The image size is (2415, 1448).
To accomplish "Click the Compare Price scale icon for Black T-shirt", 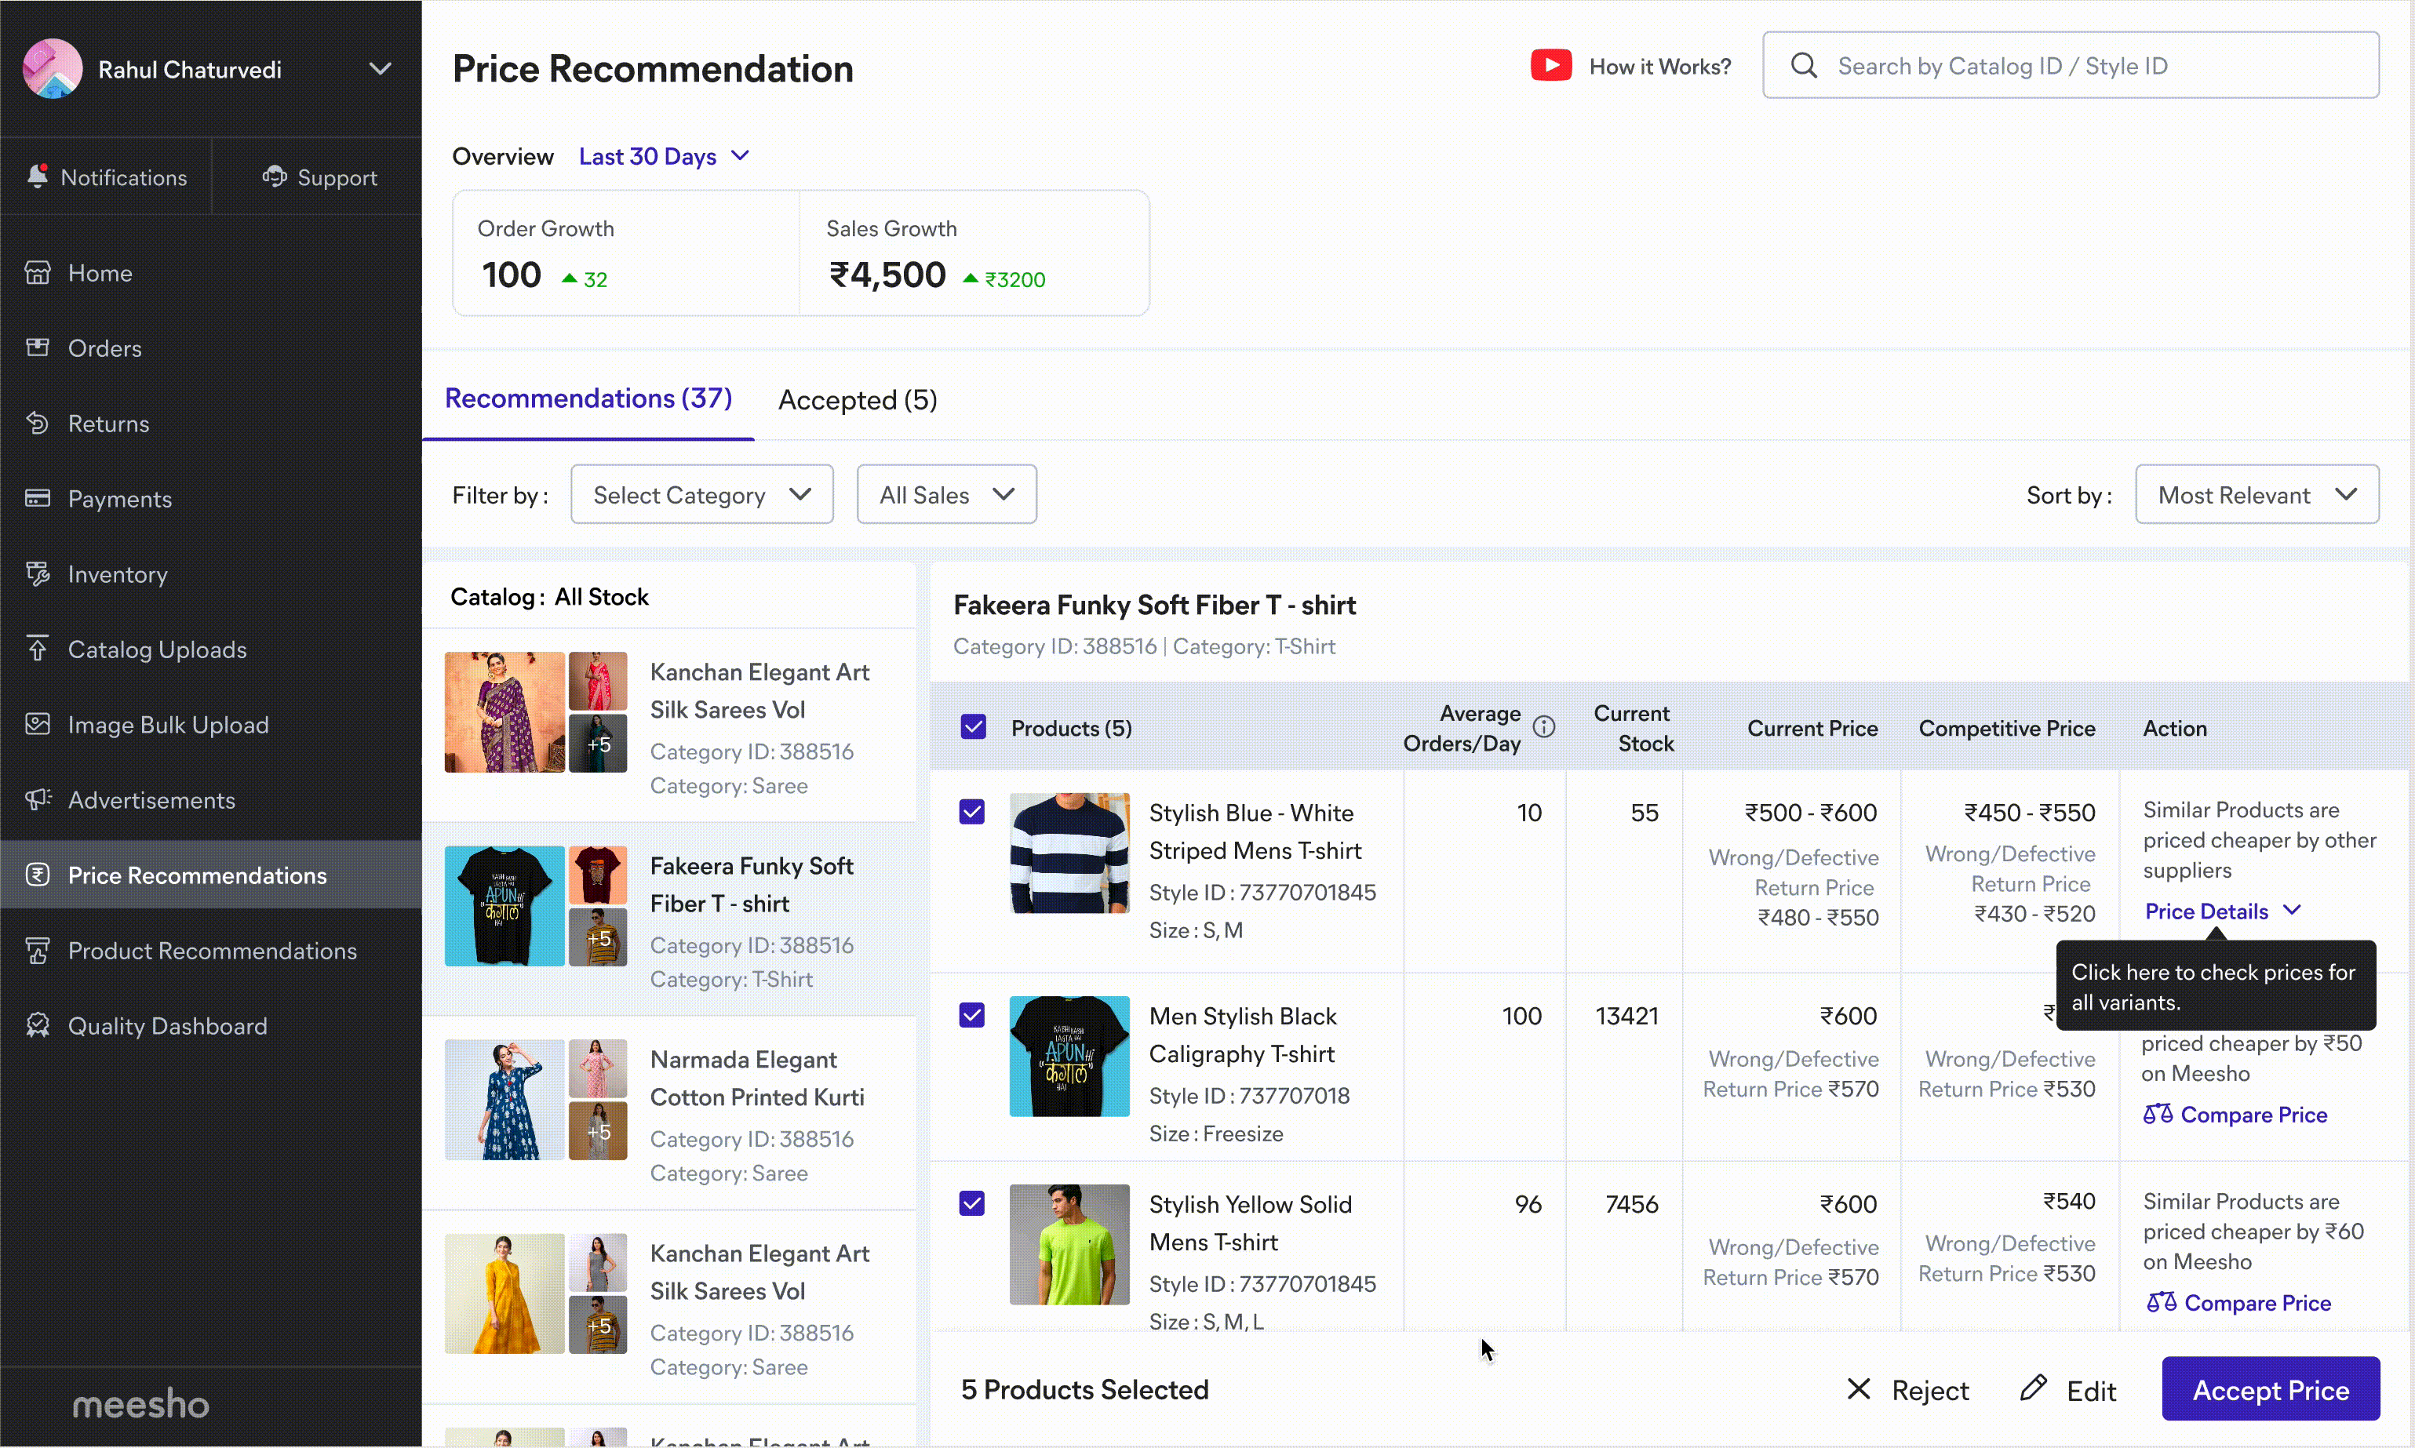I will [x=2158, y=1113].
